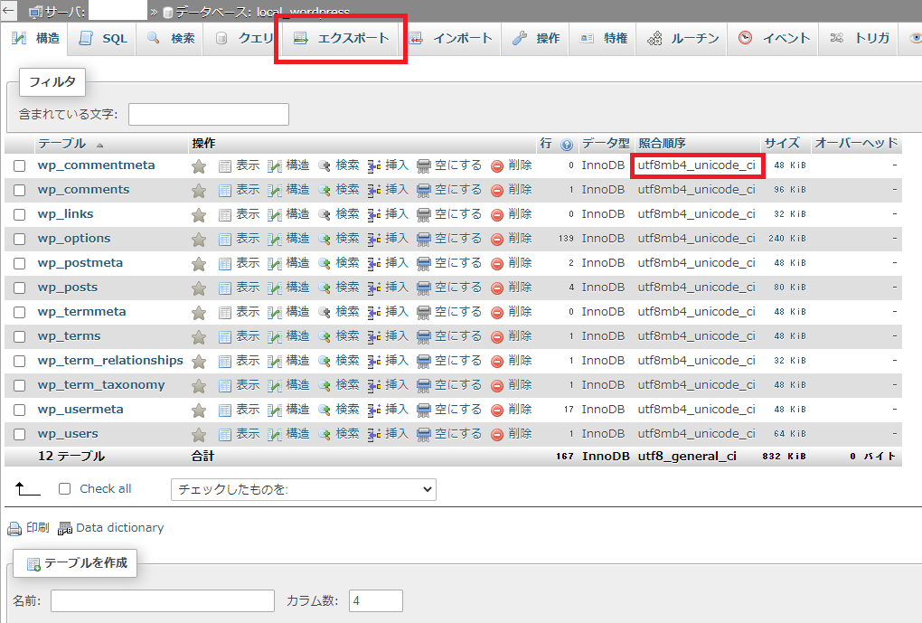Viewport: 922px width, 623px height.
Task: Open the Export tab
Action: point(342,38)
